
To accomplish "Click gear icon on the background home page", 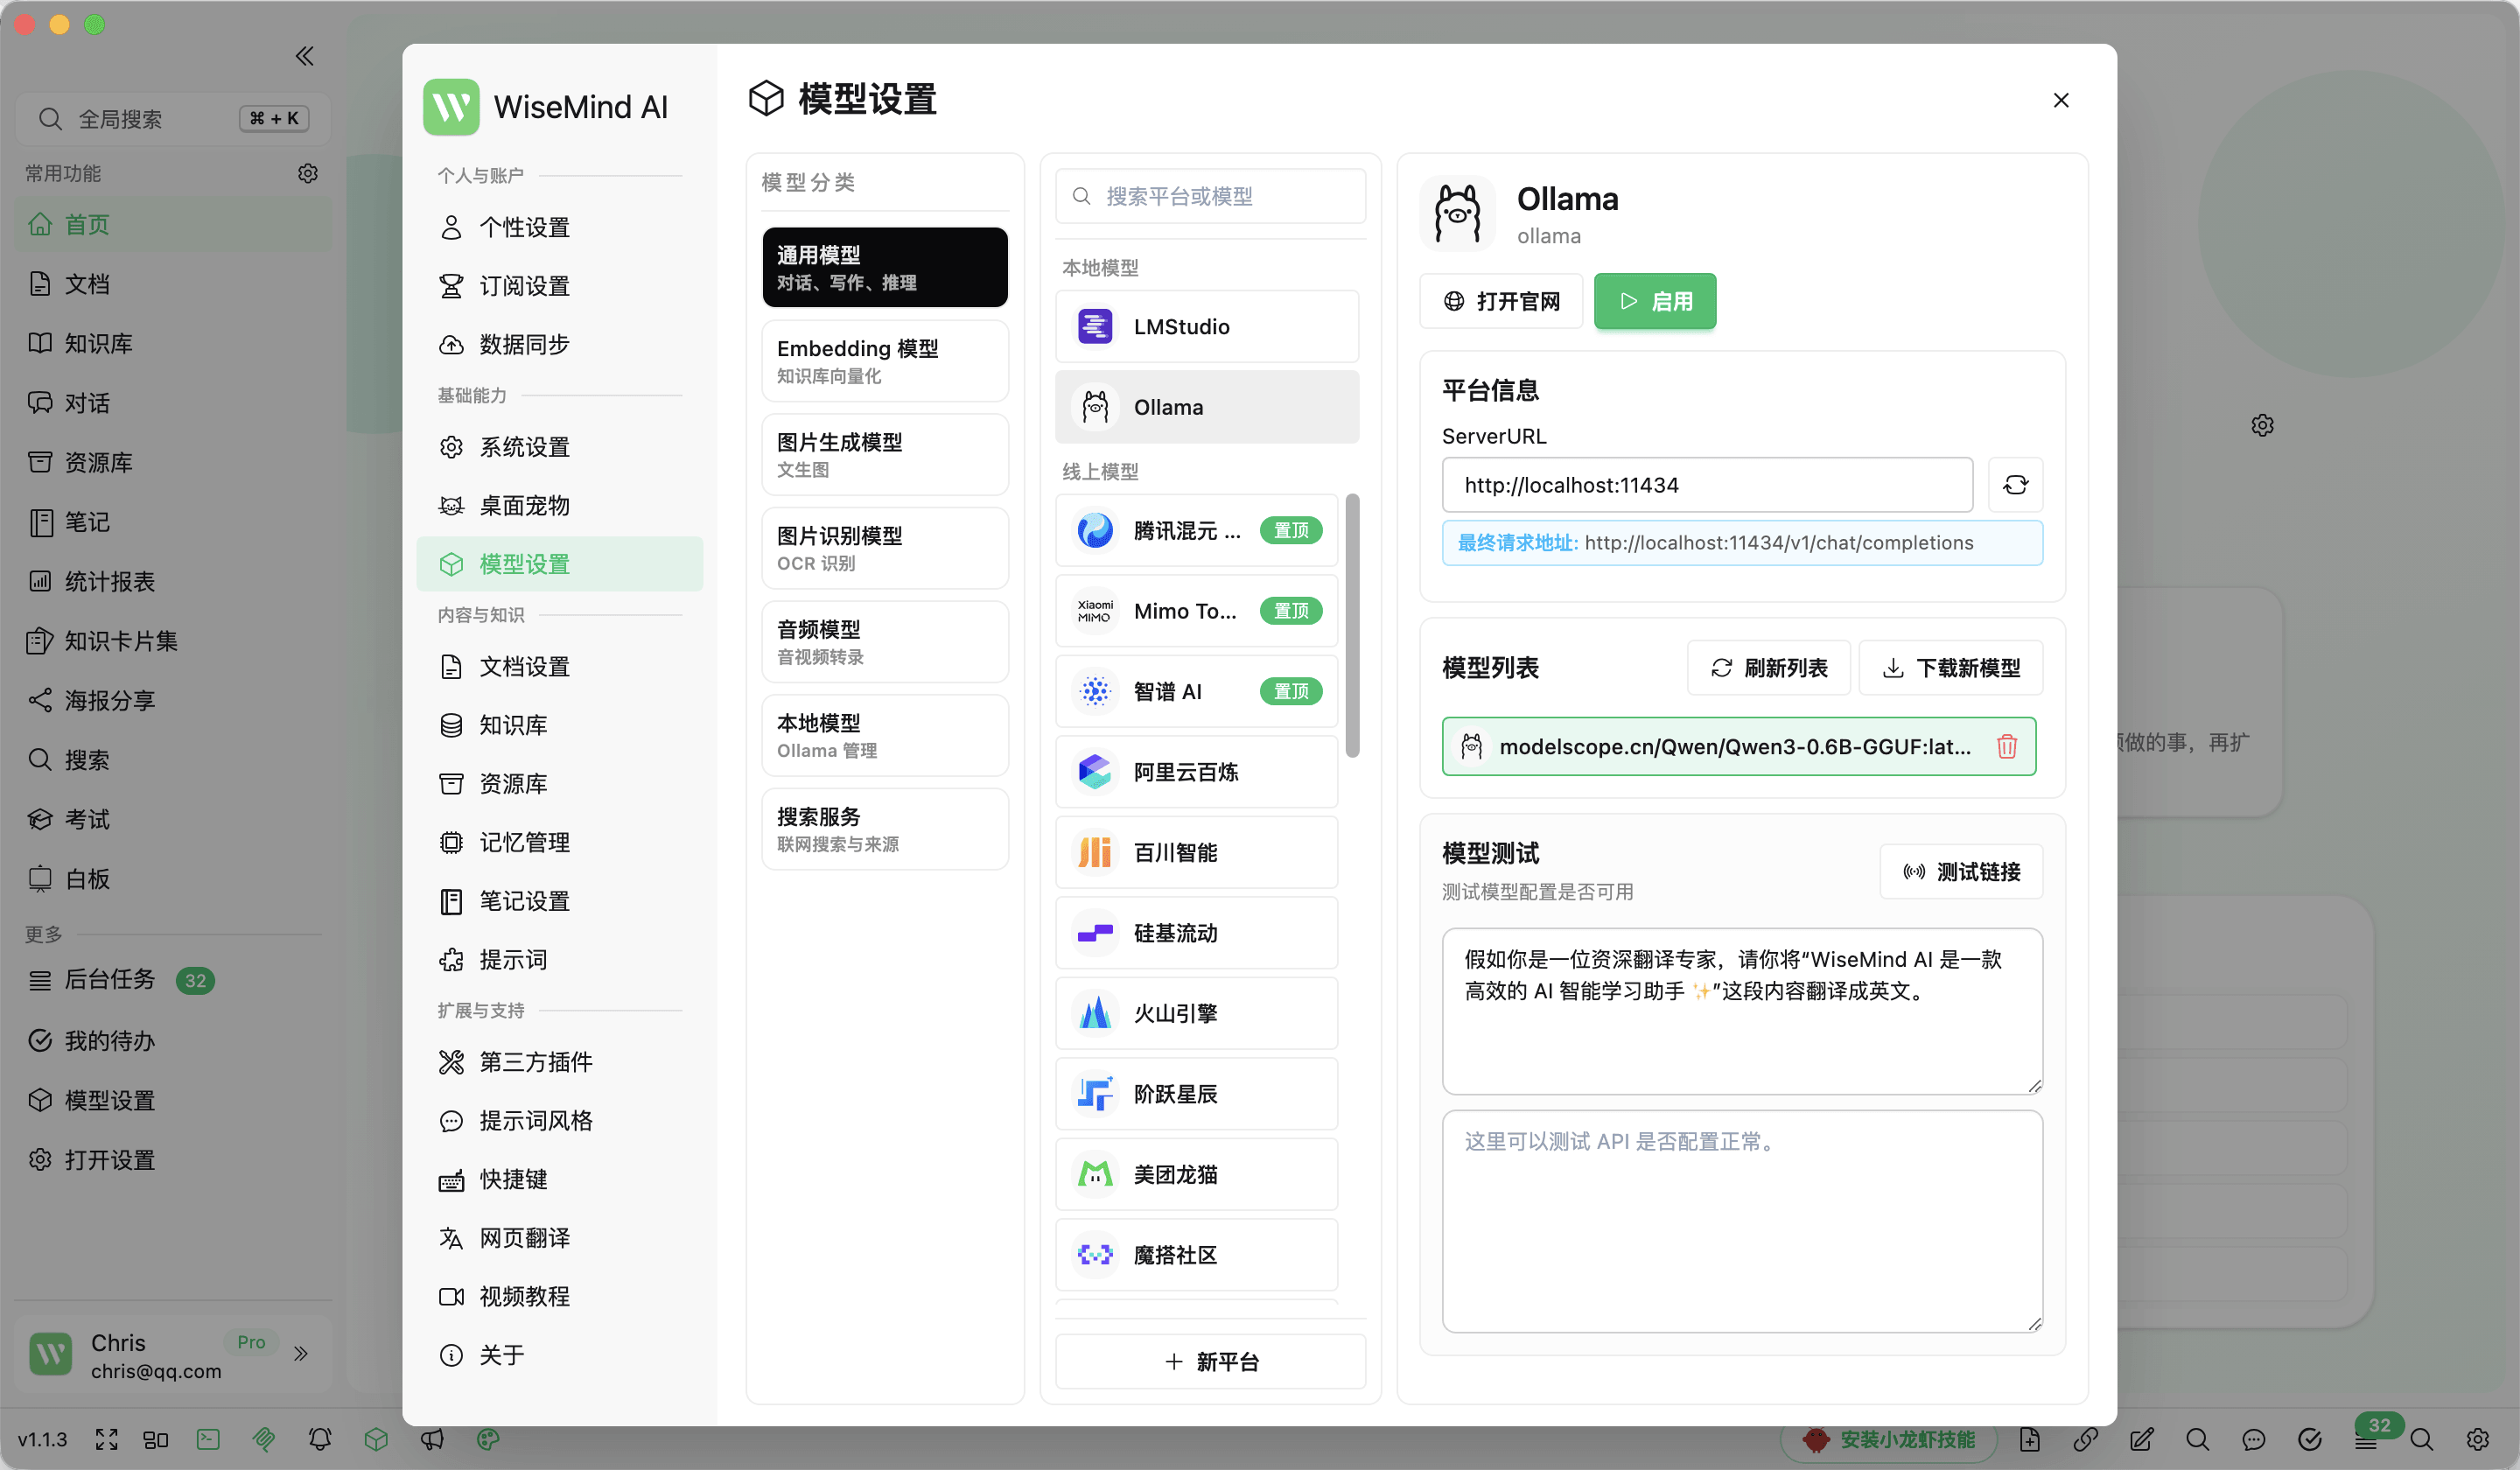I will click(x=2262, y=425).
